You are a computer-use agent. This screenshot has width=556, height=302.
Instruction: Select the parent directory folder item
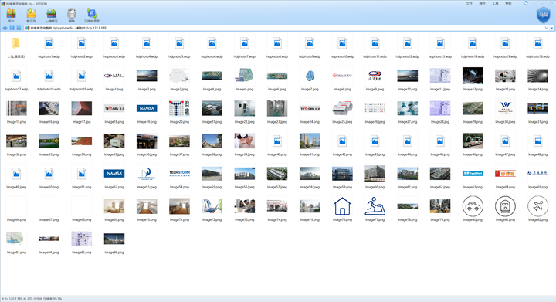(16, 47)
